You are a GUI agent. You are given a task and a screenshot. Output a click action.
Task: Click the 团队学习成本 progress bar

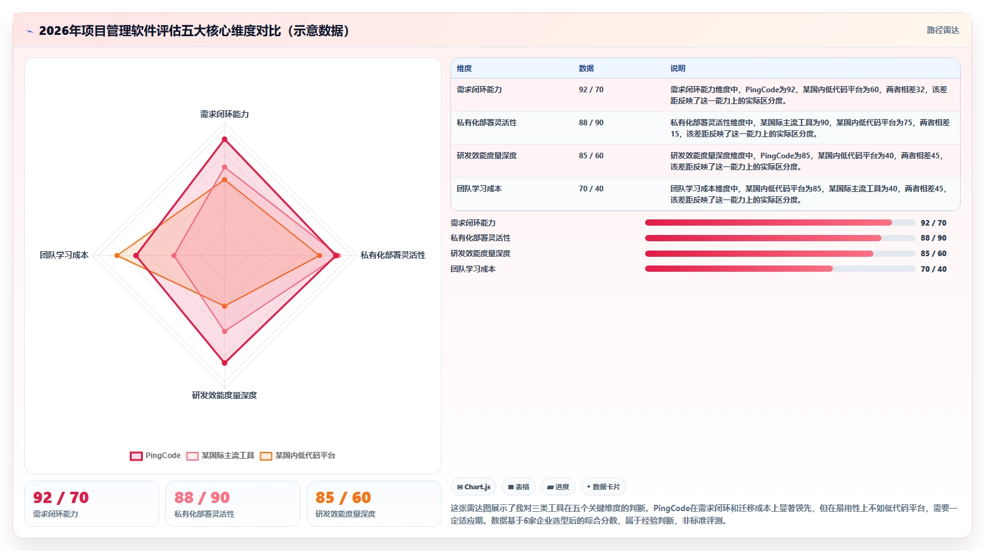tap(780, 269)
